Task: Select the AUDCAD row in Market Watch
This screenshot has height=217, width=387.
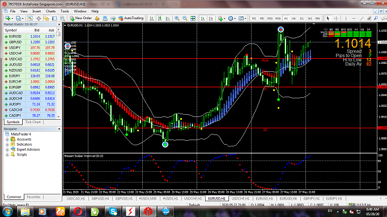Action: pos(29,93)
